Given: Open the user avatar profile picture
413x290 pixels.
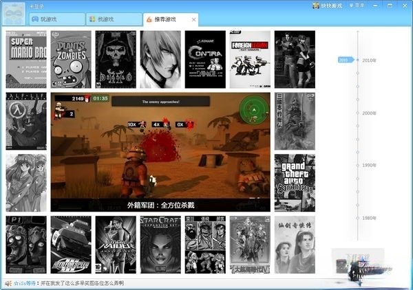Looking at the screenshot, I should (x=14, y=14).
